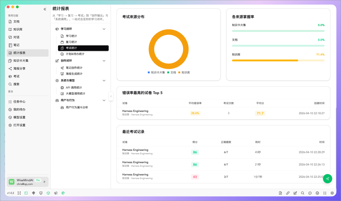Click the timestamp 2026-04-10 22:26:13
The width and height of the screenshot is (341, 201).
311,165
